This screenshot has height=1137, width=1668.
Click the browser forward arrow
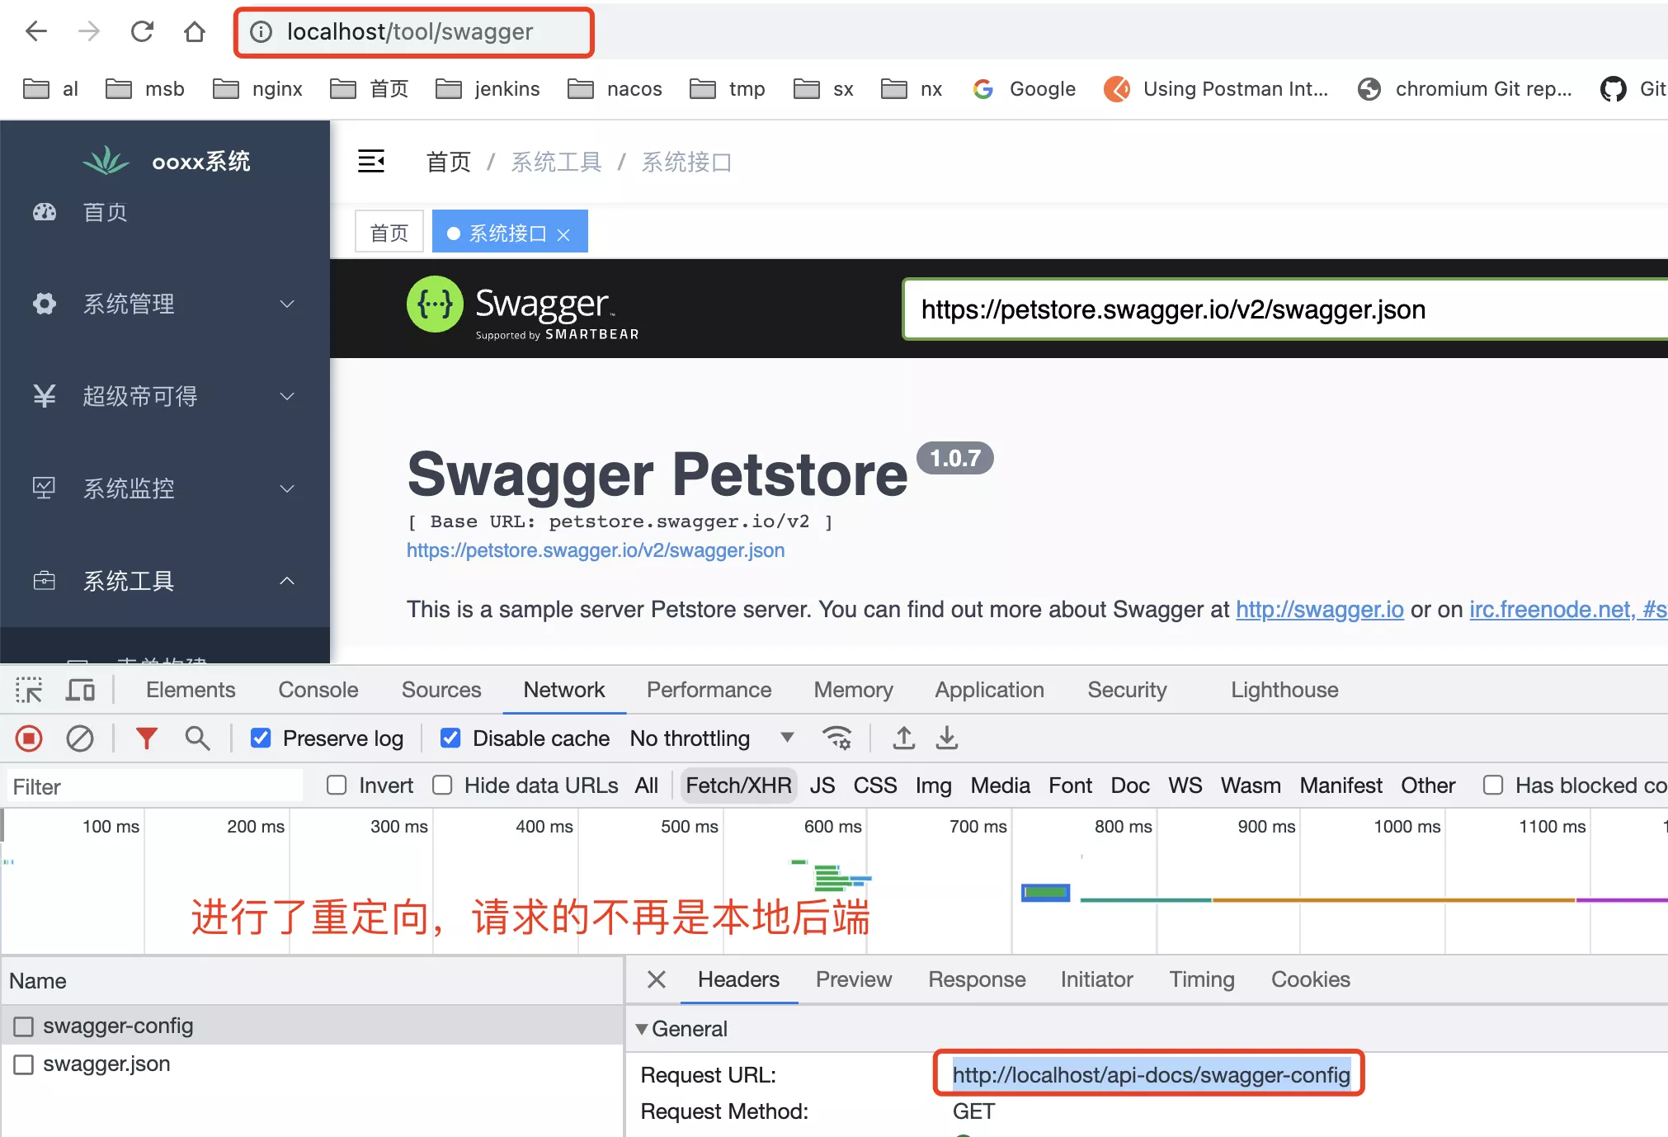click(x=89, y=32)
